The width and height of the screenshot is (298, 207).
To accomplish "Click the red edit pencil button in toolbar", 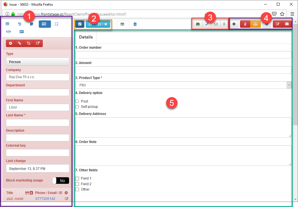I will (277, 24).
